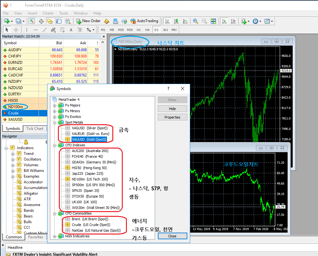The image size is (318, 256).
Task: Switch to Favorites tab in Navigator
Action: (35, 237)
